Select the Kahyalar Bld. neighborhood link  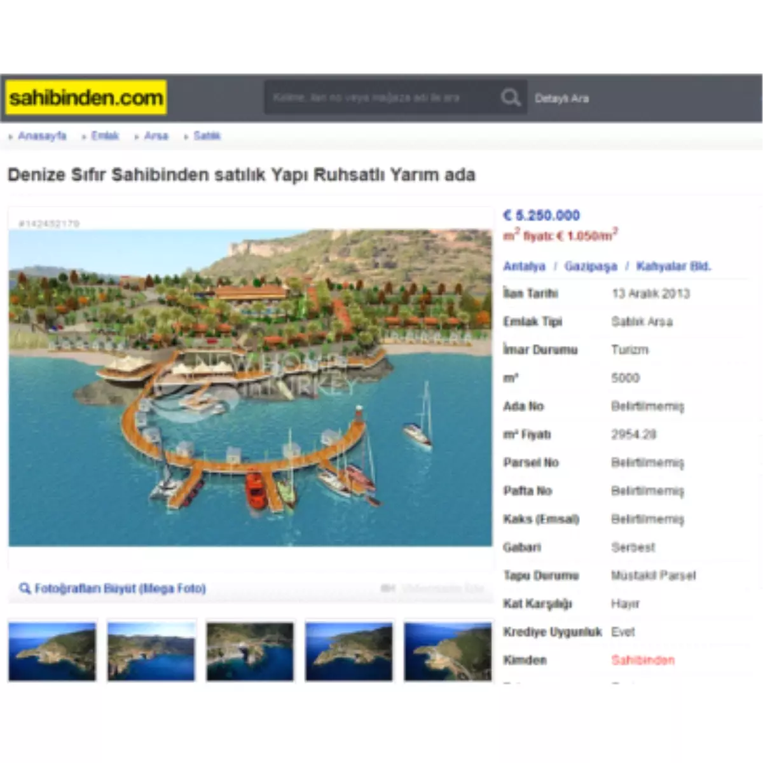point(673,266)
